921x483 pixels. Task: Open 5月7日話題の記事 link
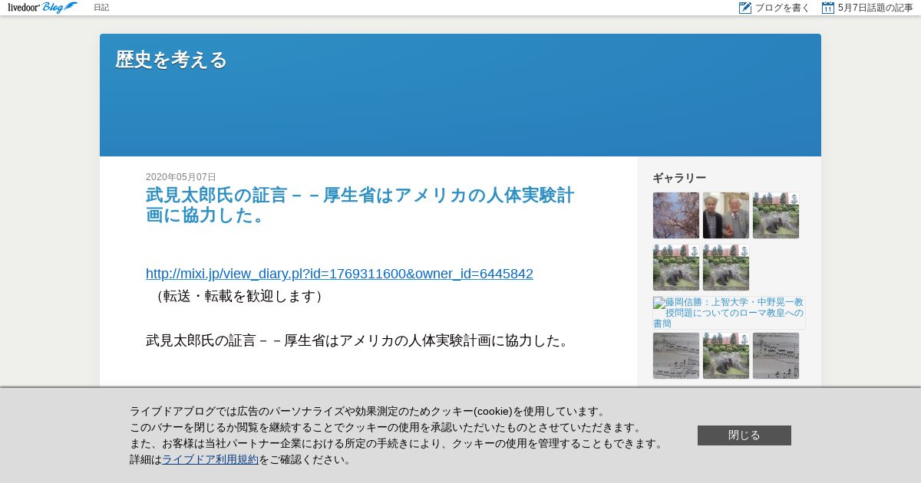[876, 8]
